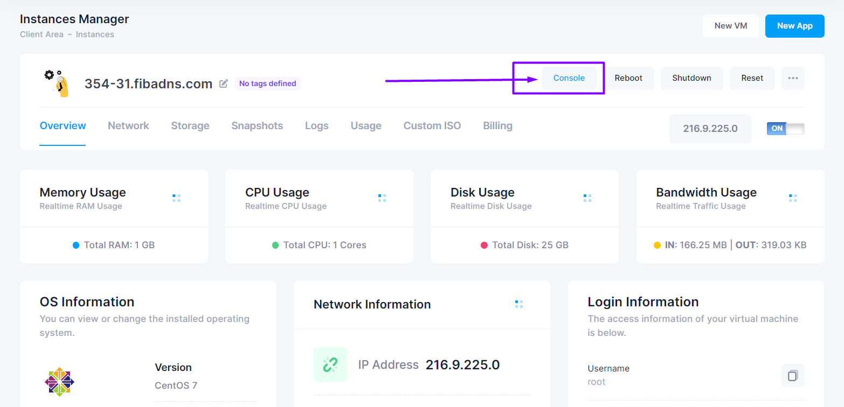Click the hostname 354-31.fibadns.com
Screen dimensions: 844x407
[x=148, y=84]
